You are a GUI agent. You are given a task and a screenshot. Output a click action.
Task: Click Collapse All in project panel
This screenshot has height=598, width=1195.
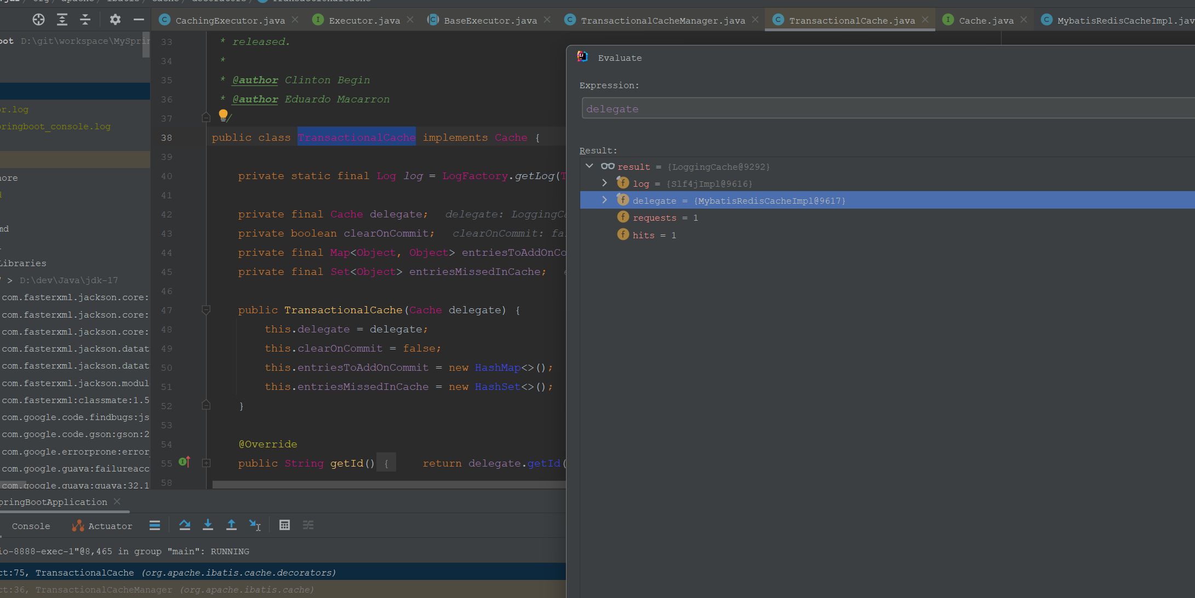85,20
